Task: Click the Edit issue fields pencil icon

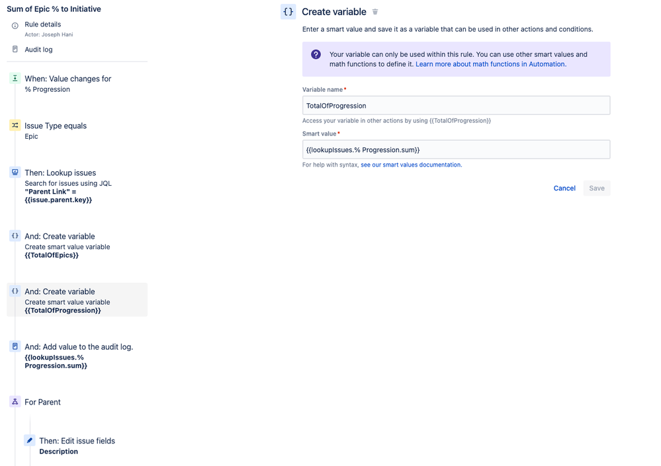Action: [x=30, y=440]
